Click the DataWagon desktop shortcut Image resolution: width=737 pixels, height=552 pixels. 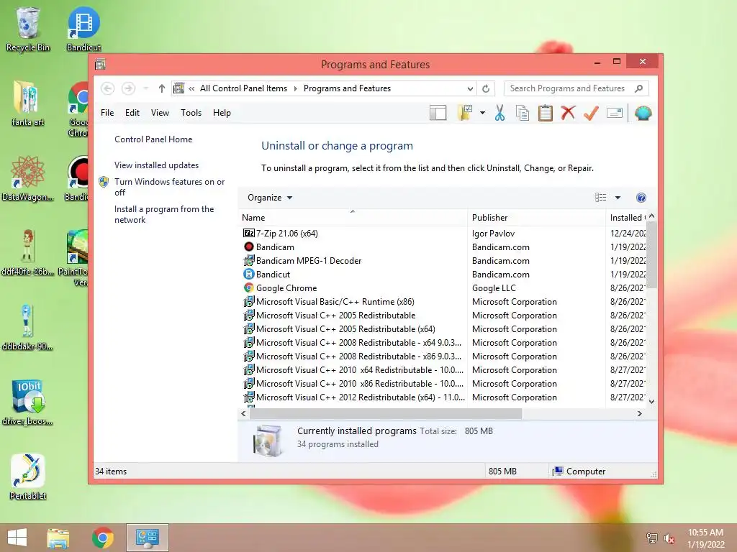[x=28, y=178]
